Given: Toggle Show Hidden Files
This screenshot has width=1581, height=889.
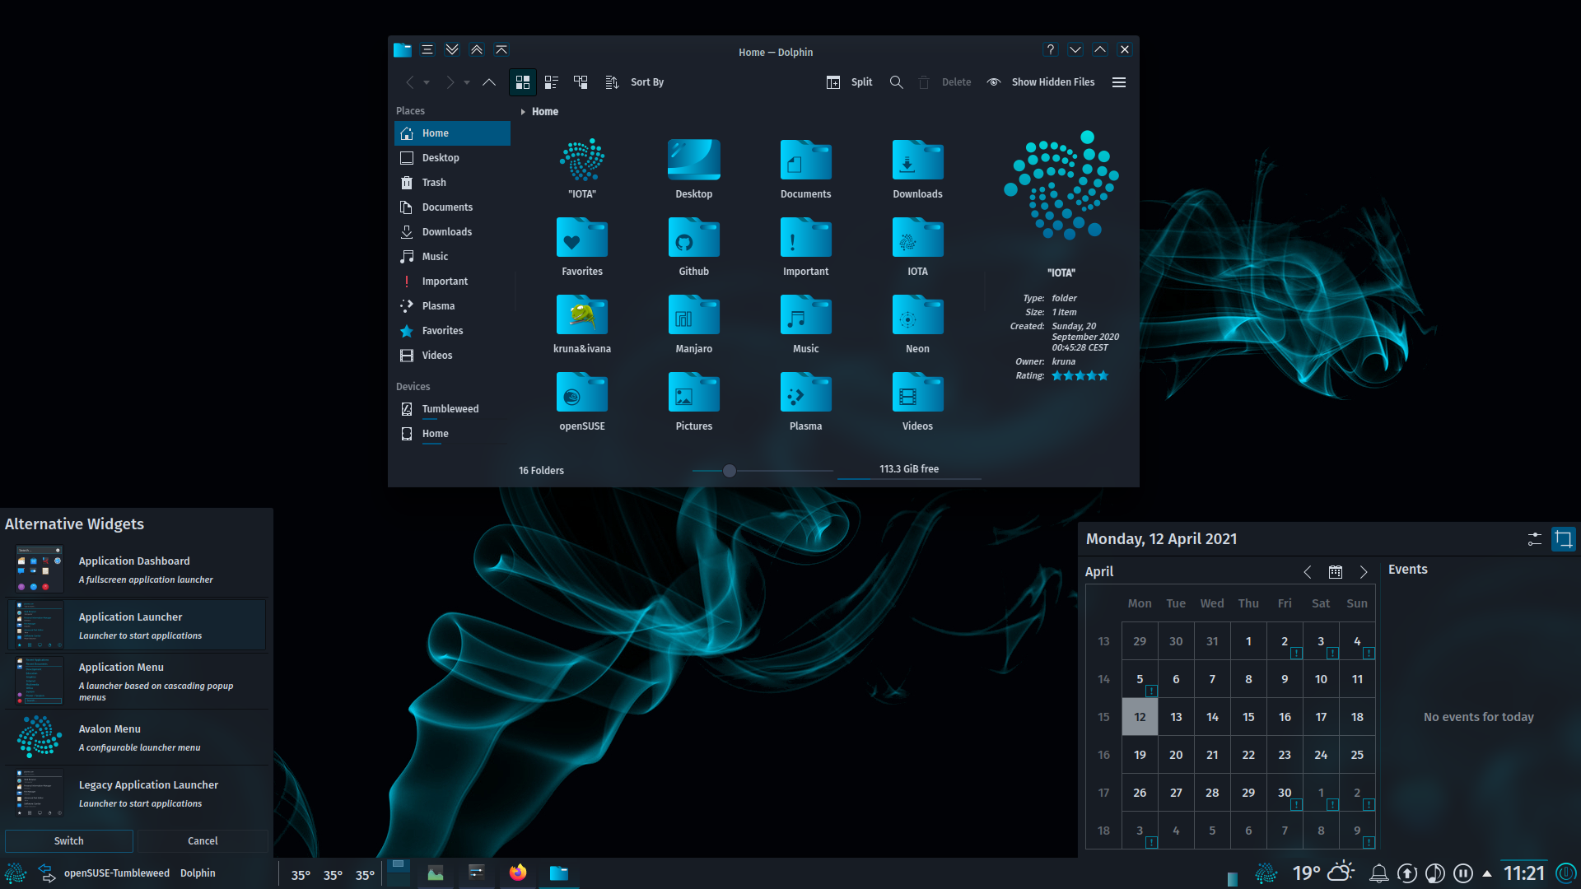Looking at the screenshot, I should (x=1041, y=82).
